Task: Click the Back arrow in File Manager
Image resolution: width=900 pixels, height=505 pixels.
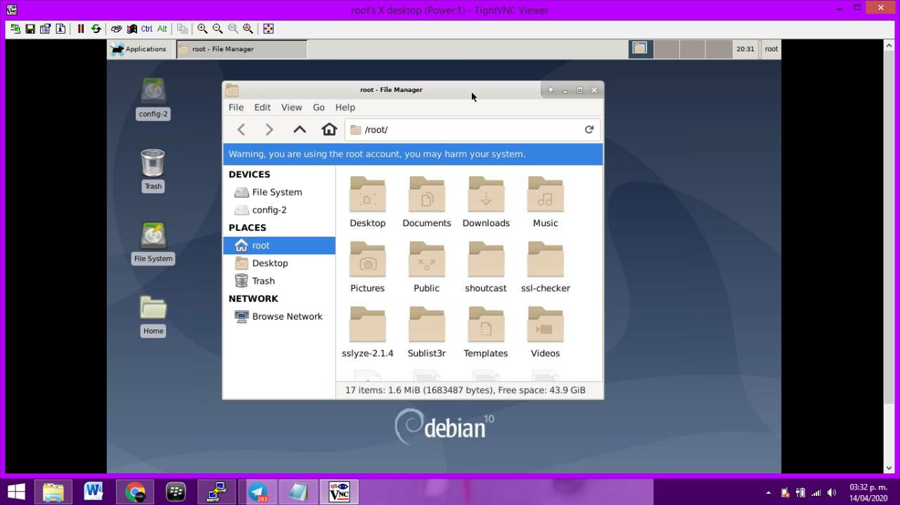Action: point(241,129)
